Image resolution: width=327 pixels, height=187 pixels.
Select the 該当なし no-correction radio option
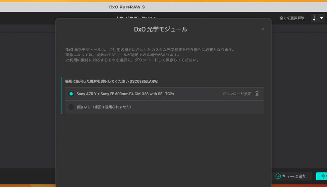click(71, 107)
